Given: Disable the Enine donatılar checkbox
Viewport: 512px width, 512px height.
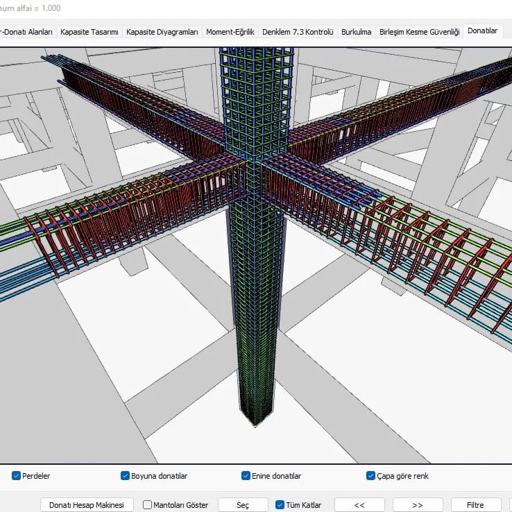Looking at the screenshot, I should [x=246, y=476].
